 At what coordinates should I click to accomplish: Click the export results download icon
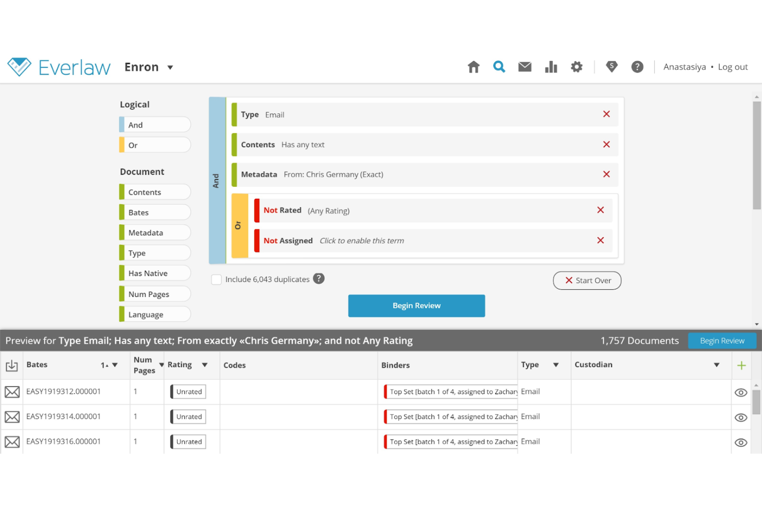point(11,365)
